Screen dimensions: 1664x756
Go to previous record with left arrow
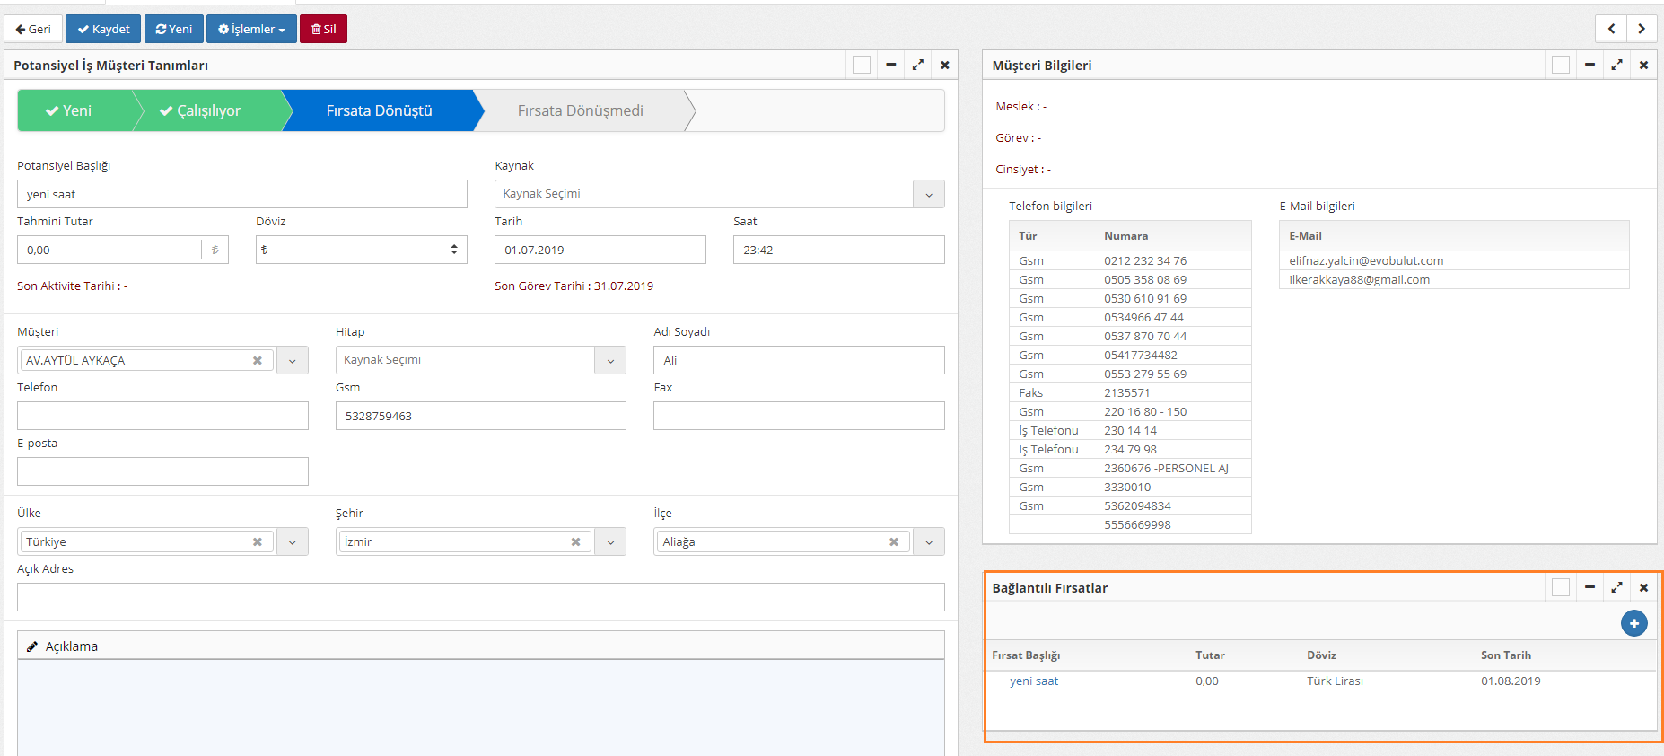(1611, 29)
